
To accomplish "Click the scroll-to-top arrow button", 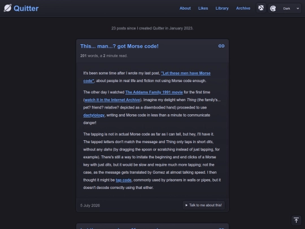I will [297, 221].
